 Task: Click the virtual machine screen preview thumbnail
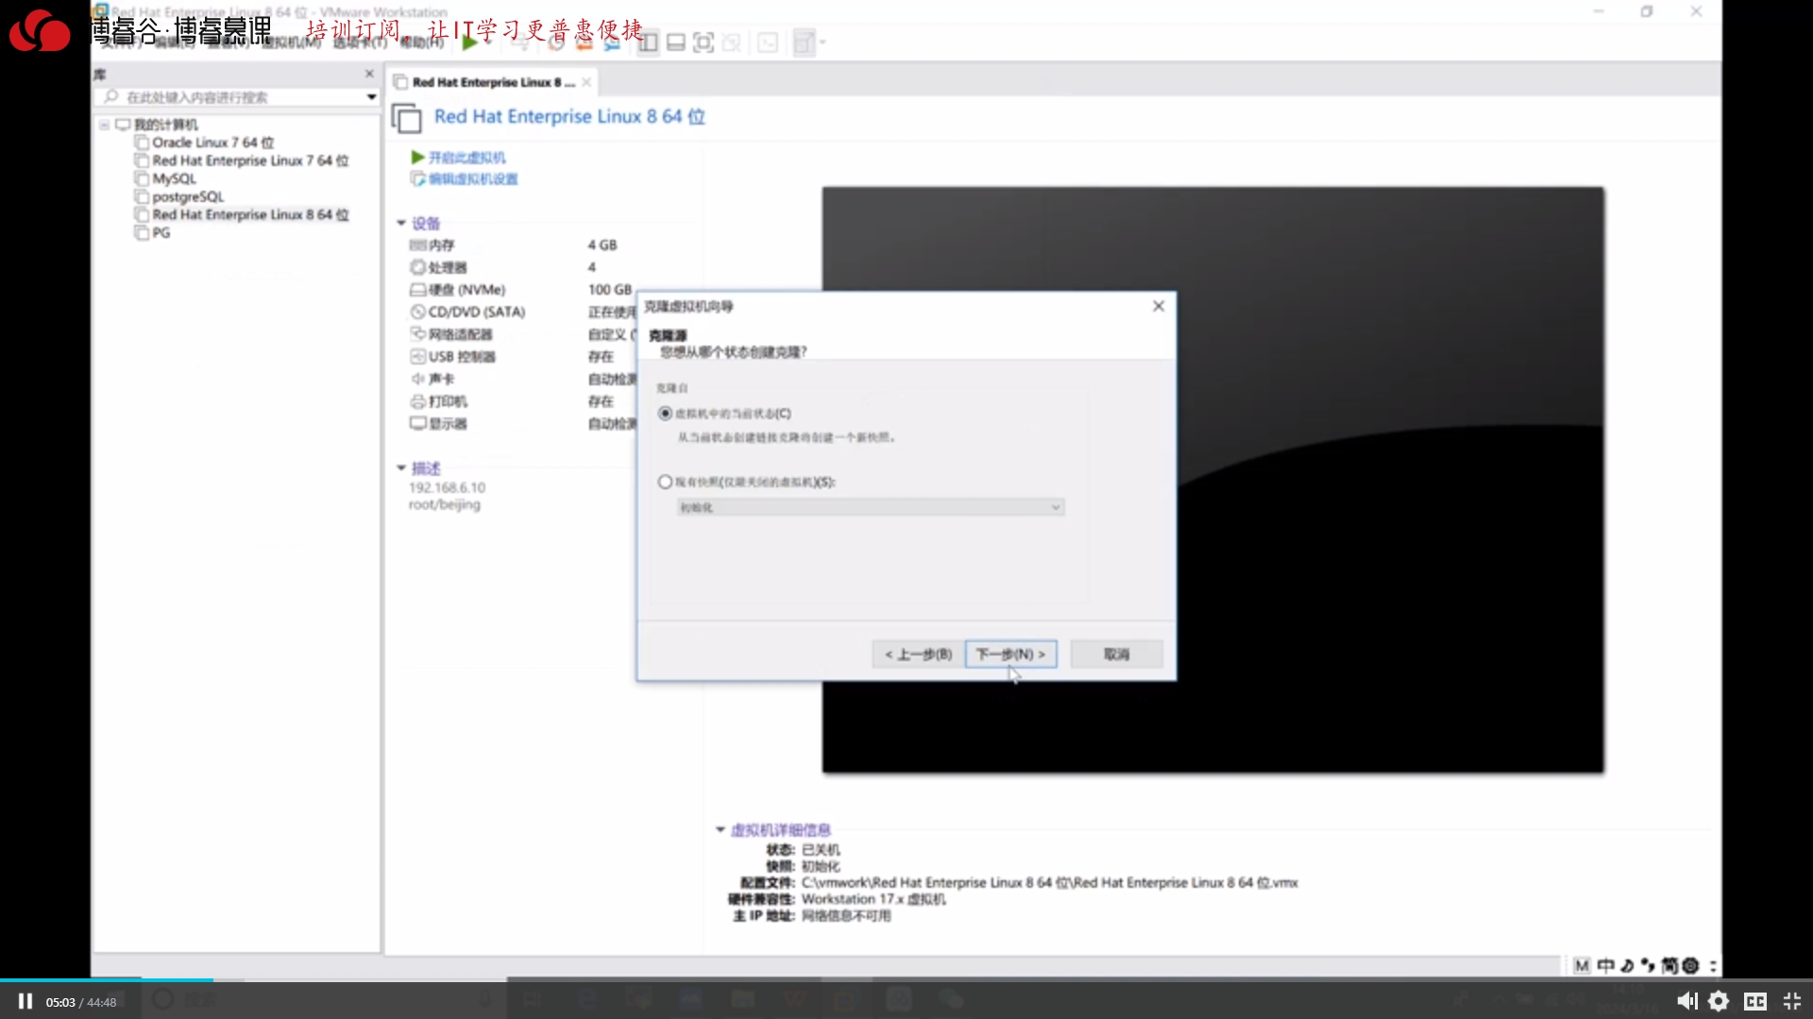[1212, 480]
